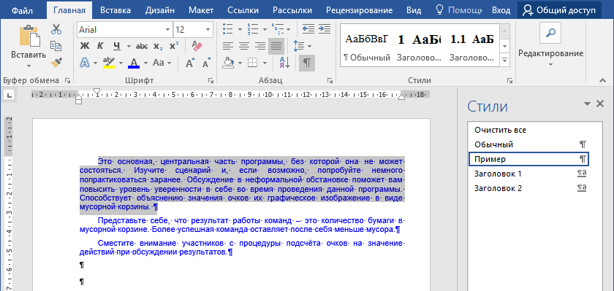
Task: Open the Шрифт dialog launcher
Action: tap(211, 80)
